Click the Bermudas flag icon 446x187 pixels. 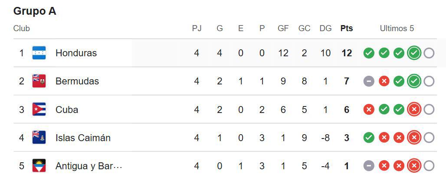(x=39, y=81)
